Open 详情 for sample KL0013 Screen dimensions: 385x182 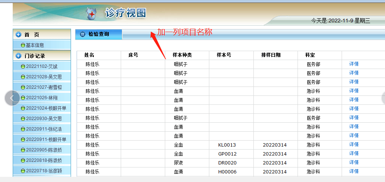click(x=354, y=145)
